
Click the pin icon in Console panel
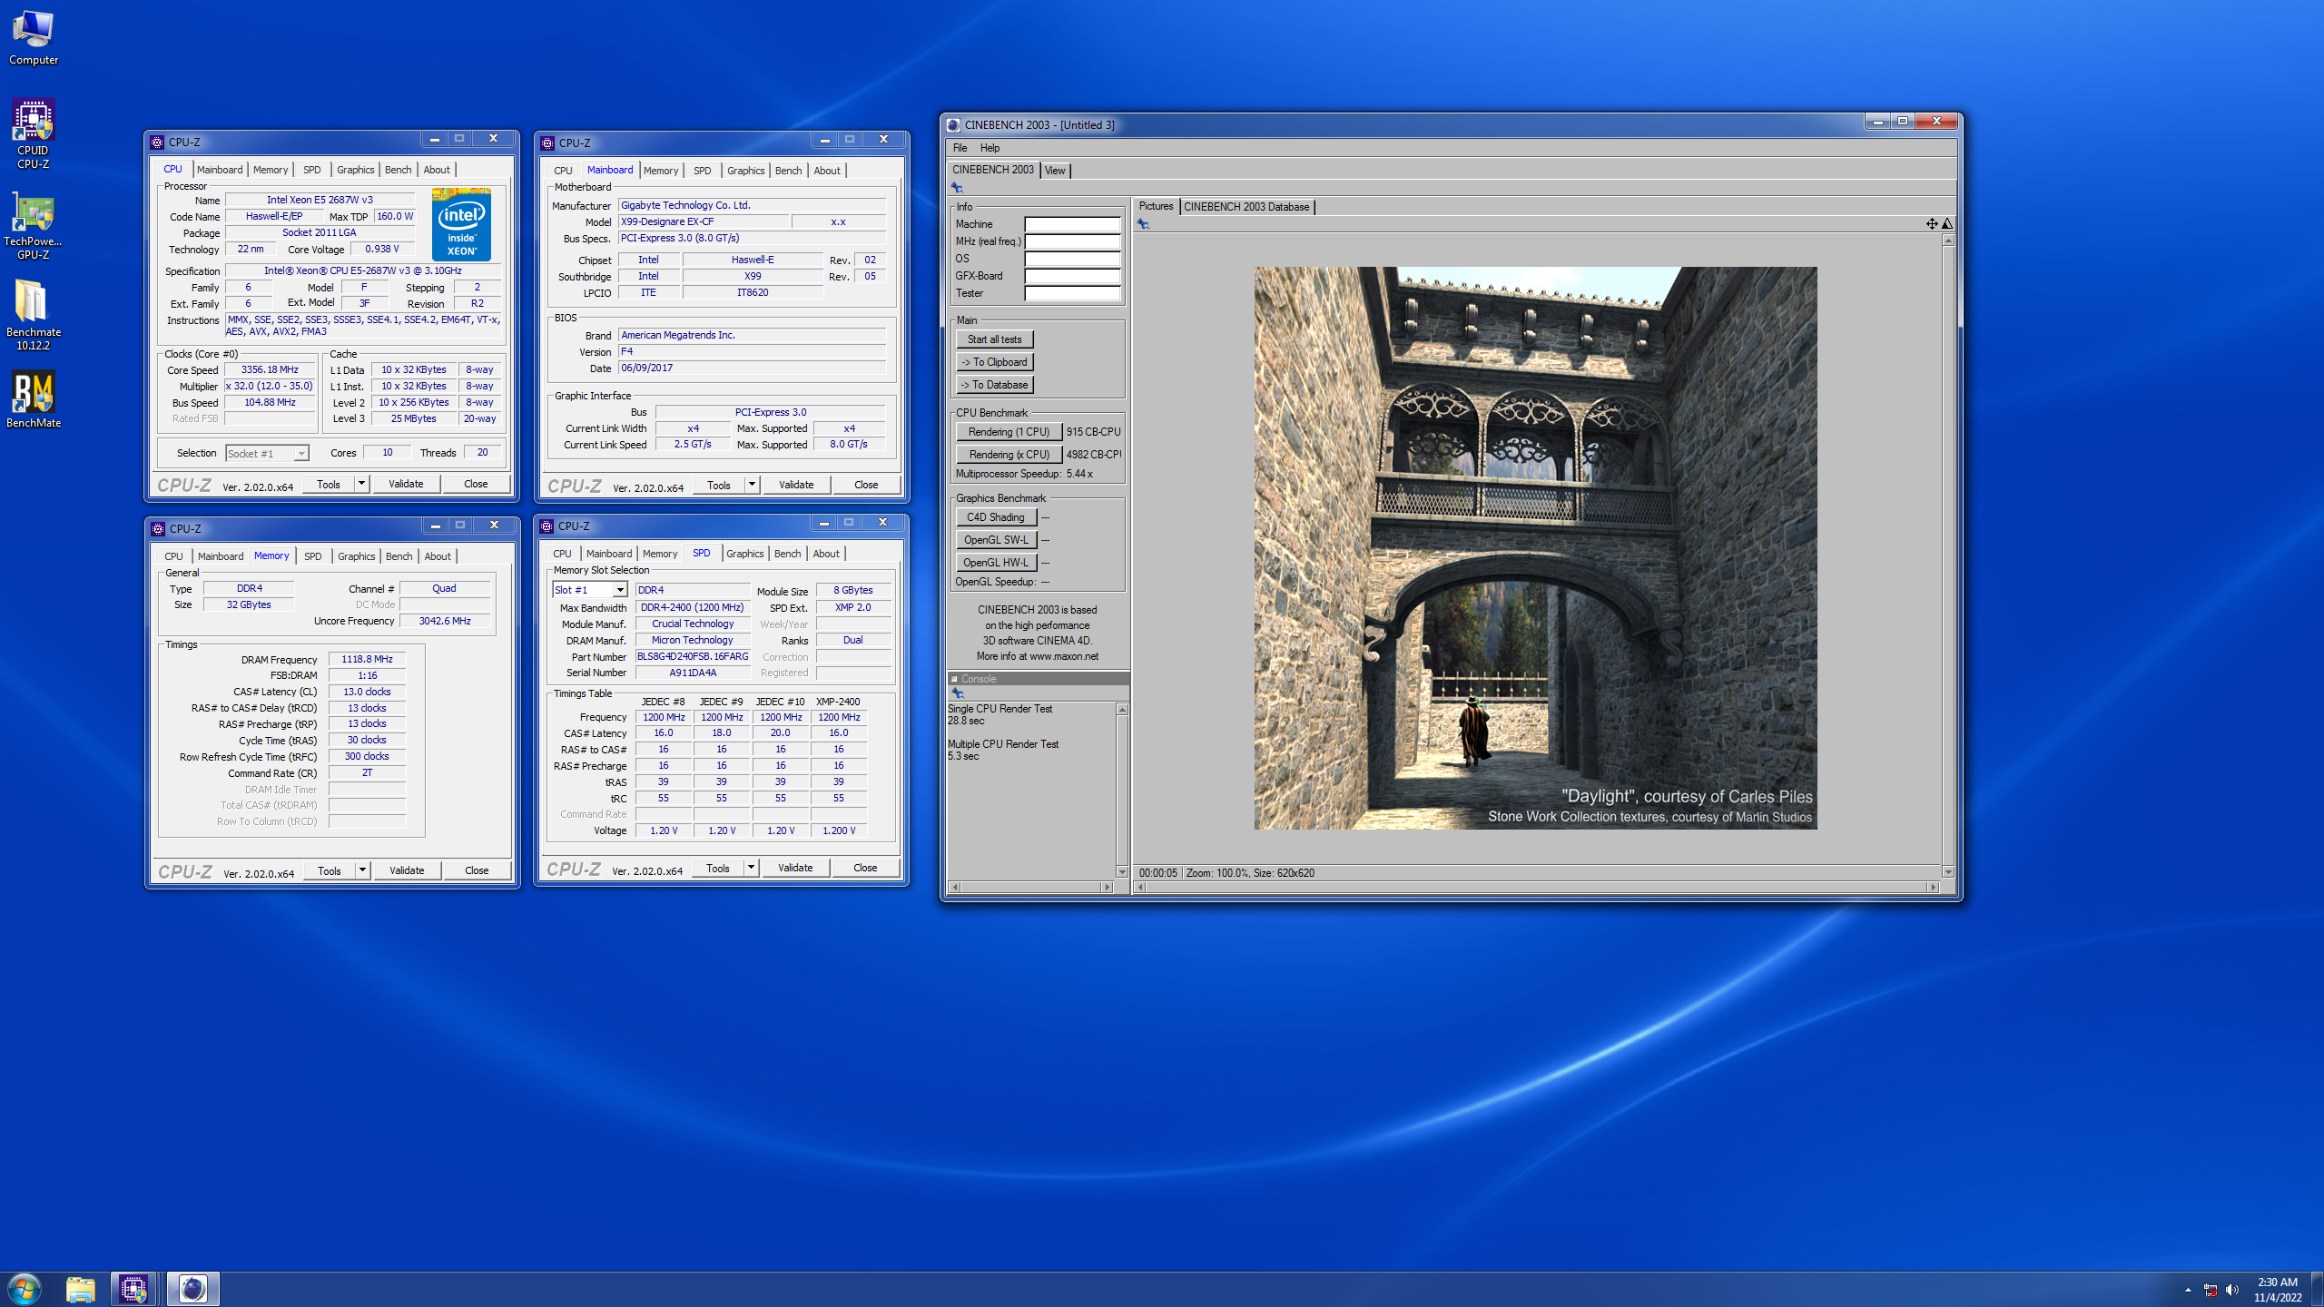(958, 693)
